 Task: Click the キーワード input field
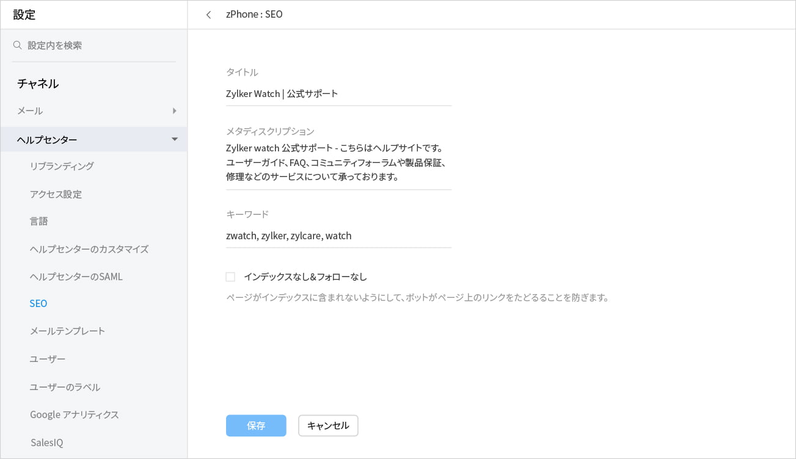pos(338,236)
